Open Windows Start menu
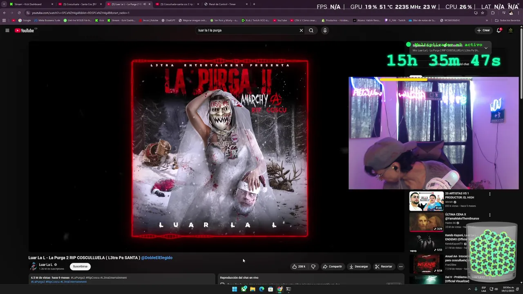Viewport: 523px width, 294px height. 235,289
